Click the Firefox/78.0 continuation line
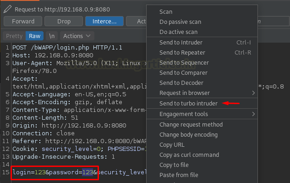Screen dimensions: 290x183 pyautogui.click(x=34, y=71)
